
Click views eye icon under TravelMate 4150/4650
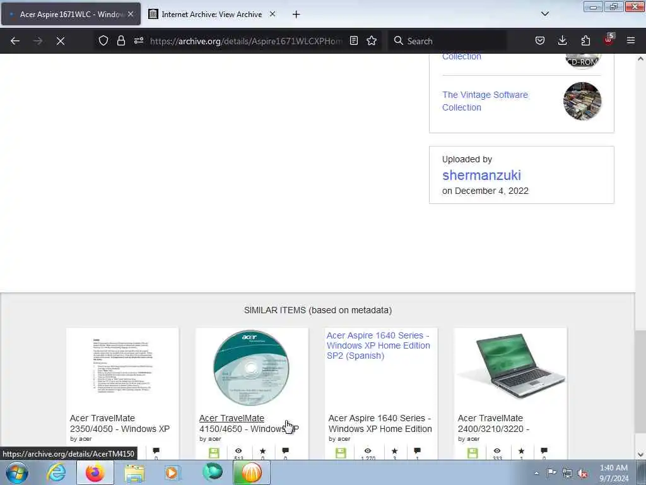(238, 451)
